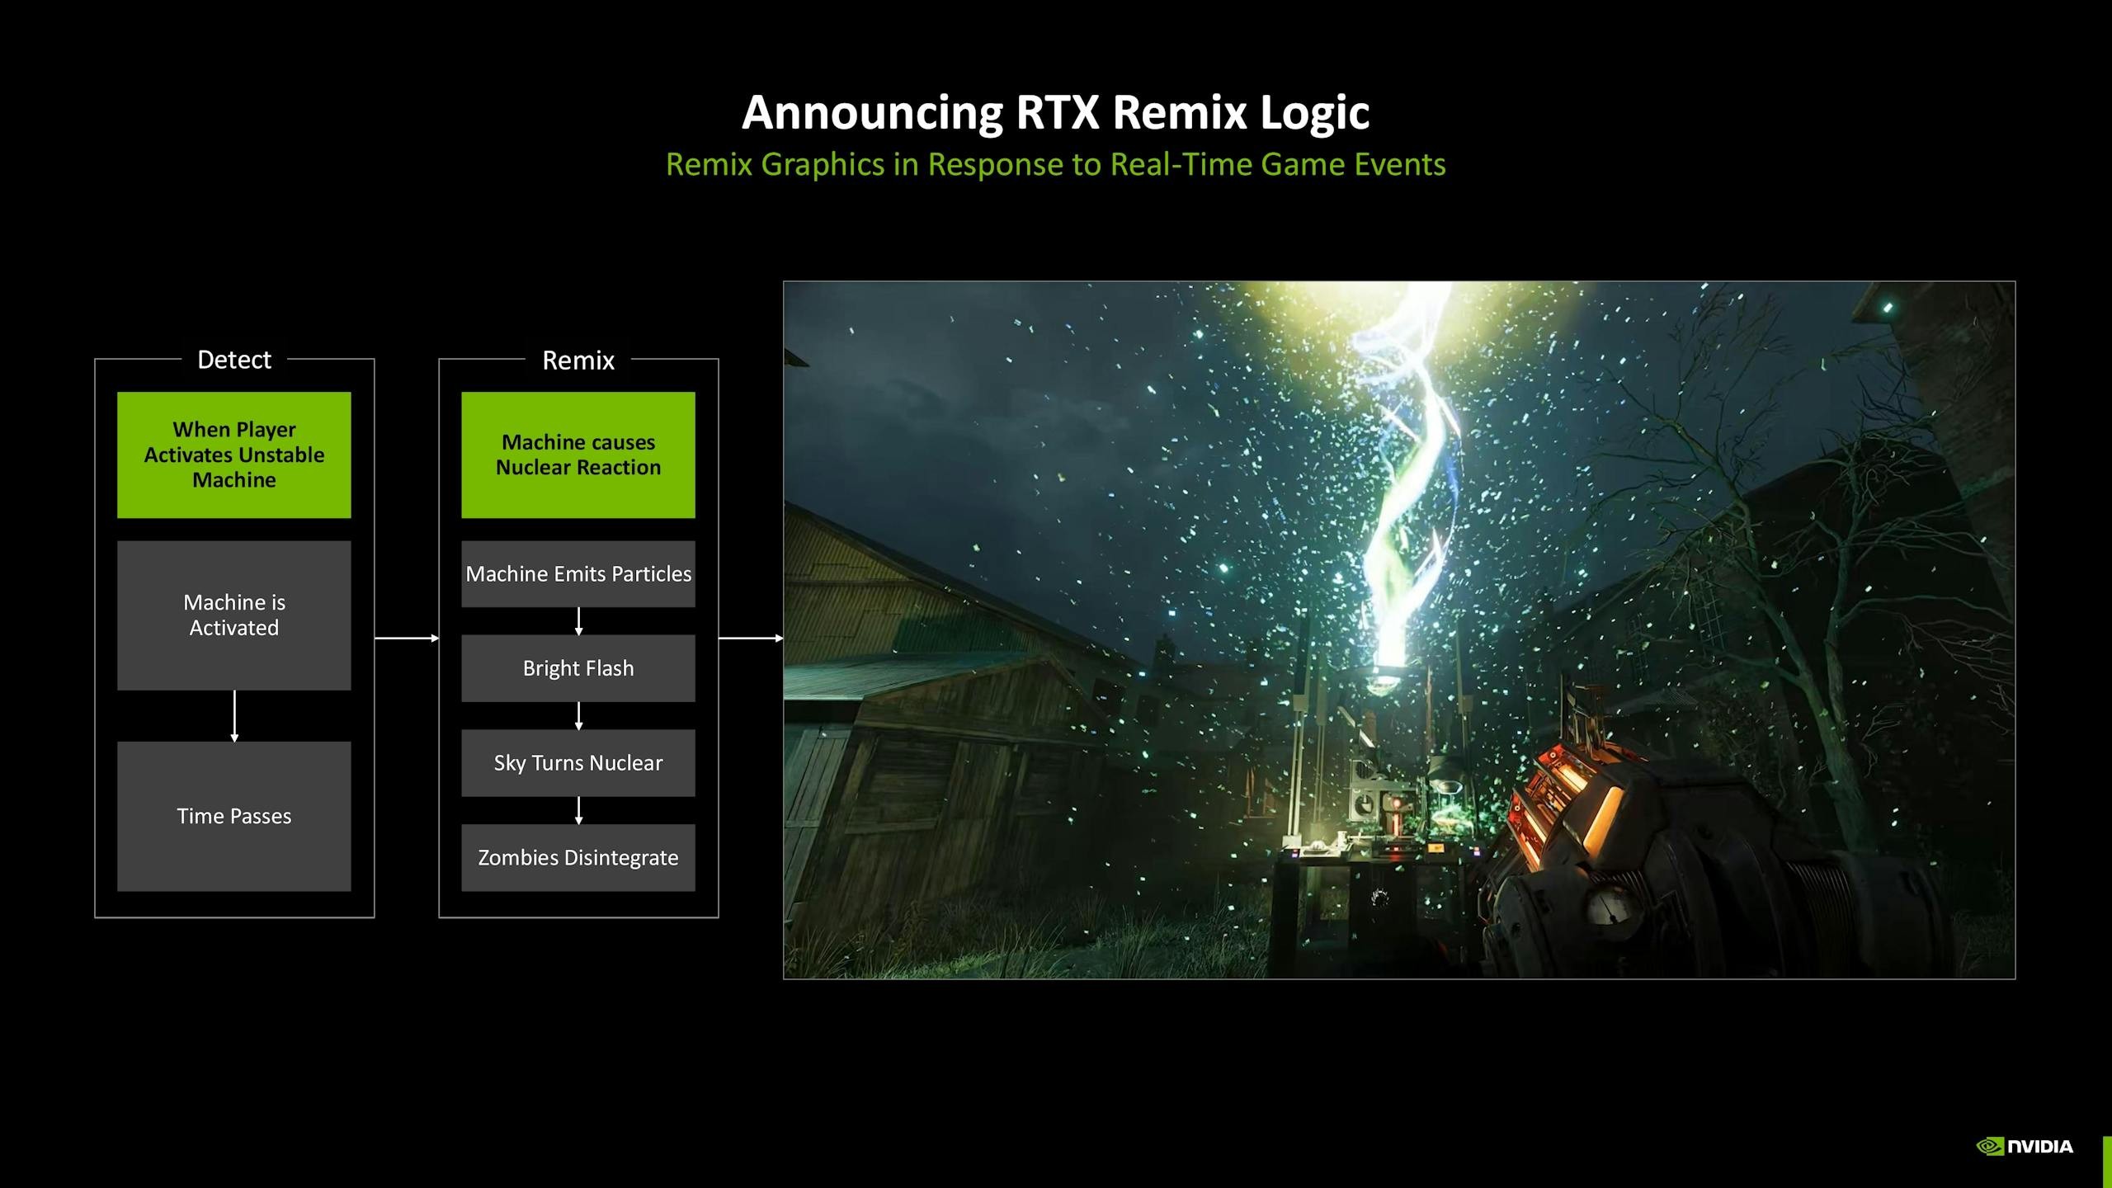Click the Detect group heading
2112x1188 pixels.
point(234,360)
